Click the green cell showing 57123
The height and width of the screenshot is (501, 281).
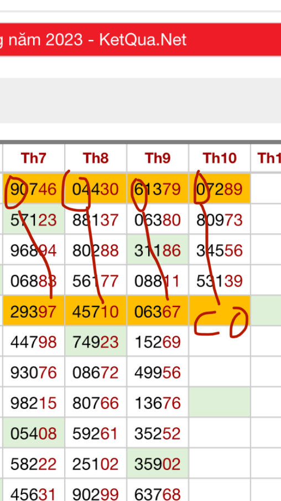pos(34,220)
